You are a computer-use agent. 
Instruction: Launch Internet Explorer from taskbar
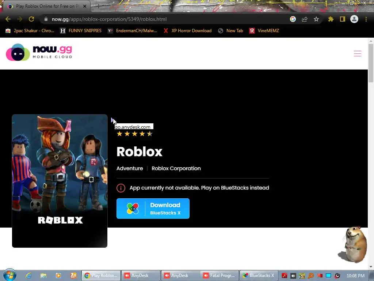tap(28, 276)
